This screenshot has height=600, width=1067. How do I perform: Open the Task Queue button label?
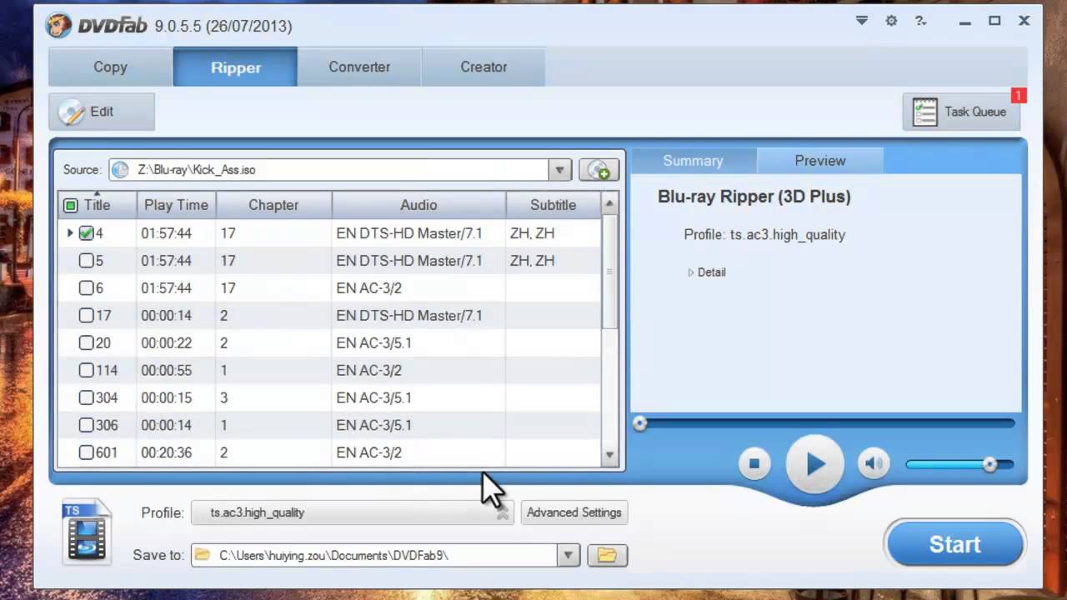pyautogui.click(x=975, y=112)
